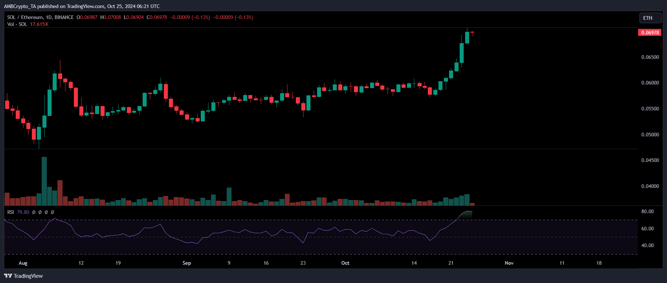Click the tallest green volume bar

(44, 181)
